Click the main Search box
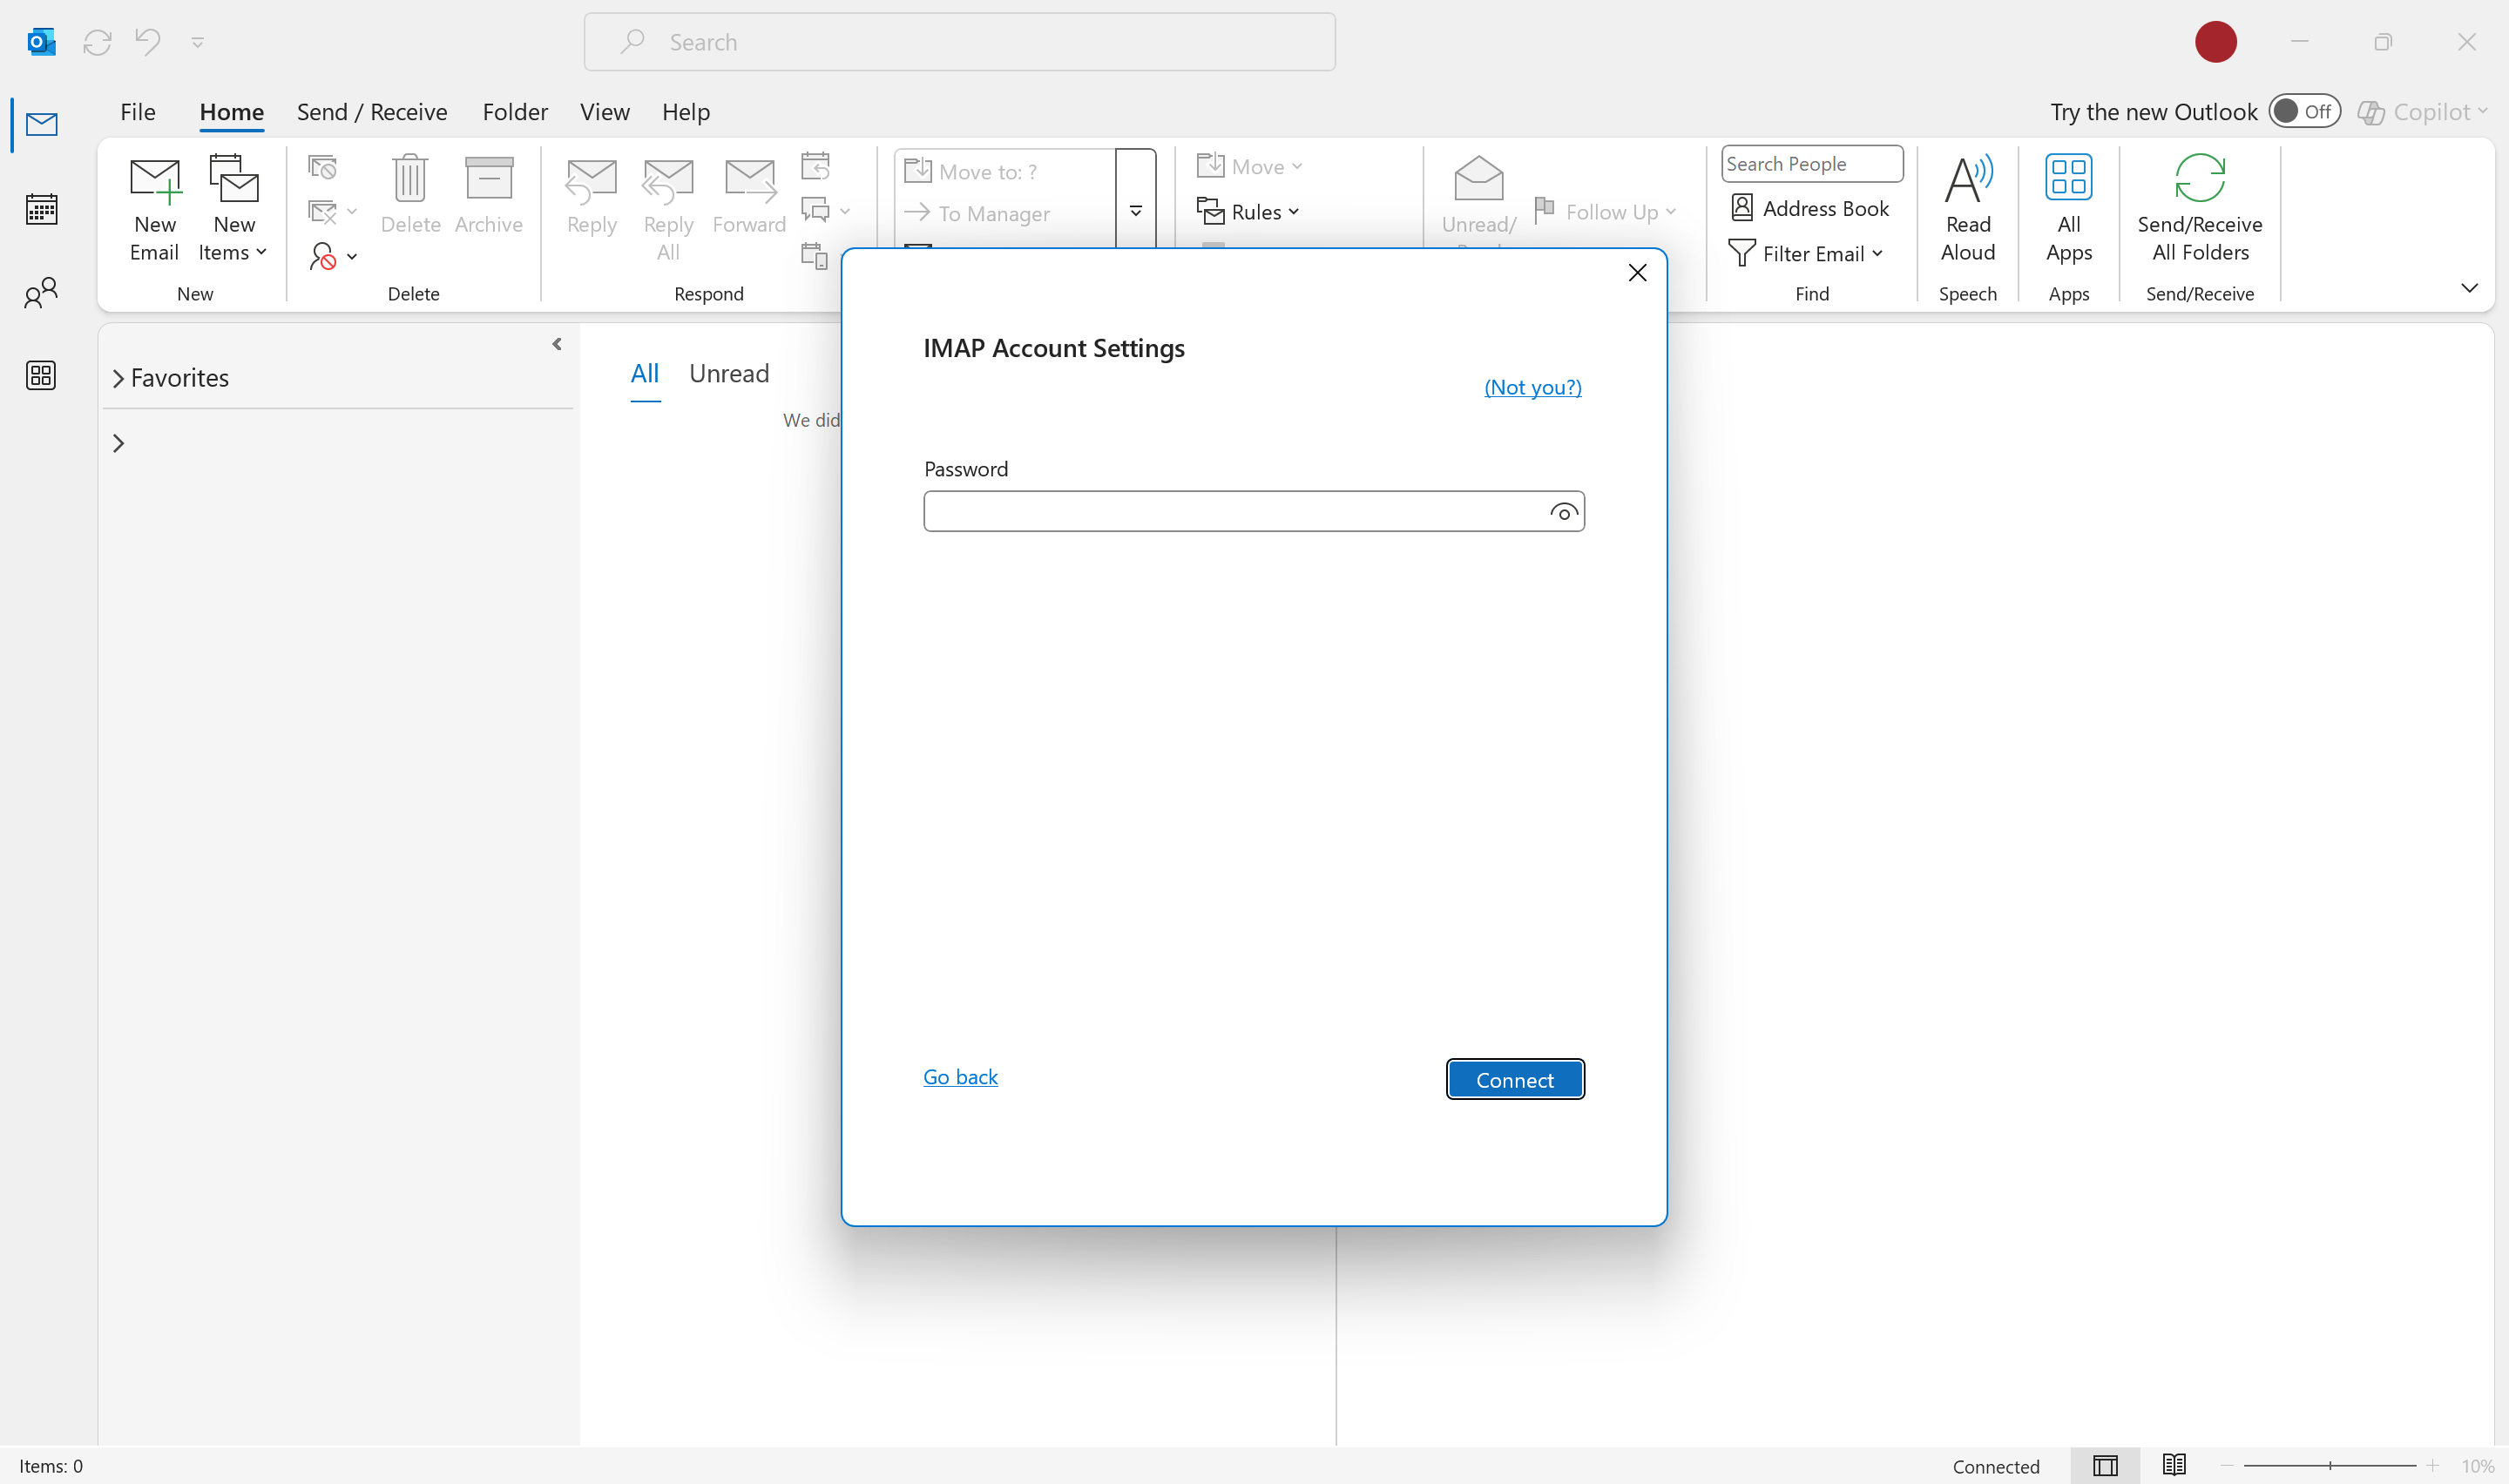Image resolution: width=2509 pixels, height=1484 pixels. (x=960, y=42)
